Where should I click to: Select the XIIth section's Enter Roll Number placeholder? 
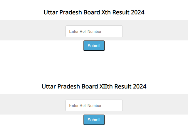(85, 105)
